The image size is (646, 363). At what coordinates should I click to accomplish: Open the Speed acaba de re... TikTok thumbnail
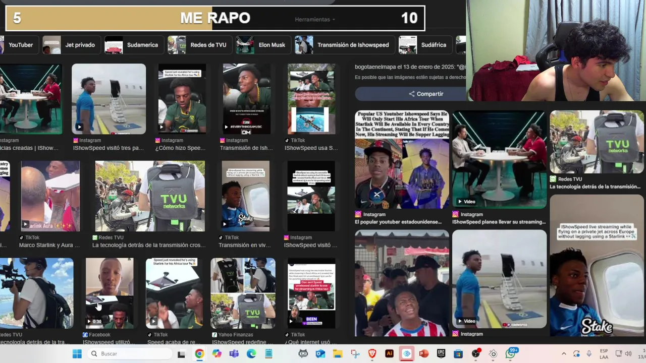[x=174, y=293]
